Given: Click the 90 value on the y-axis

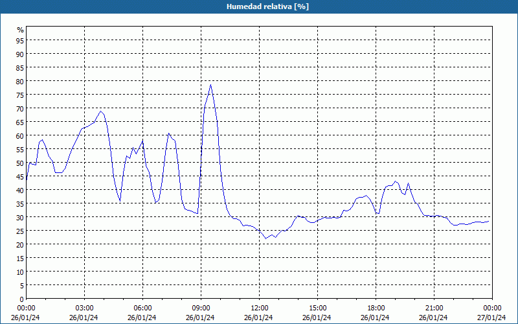Looking at the screenshot, I should 20,54.
